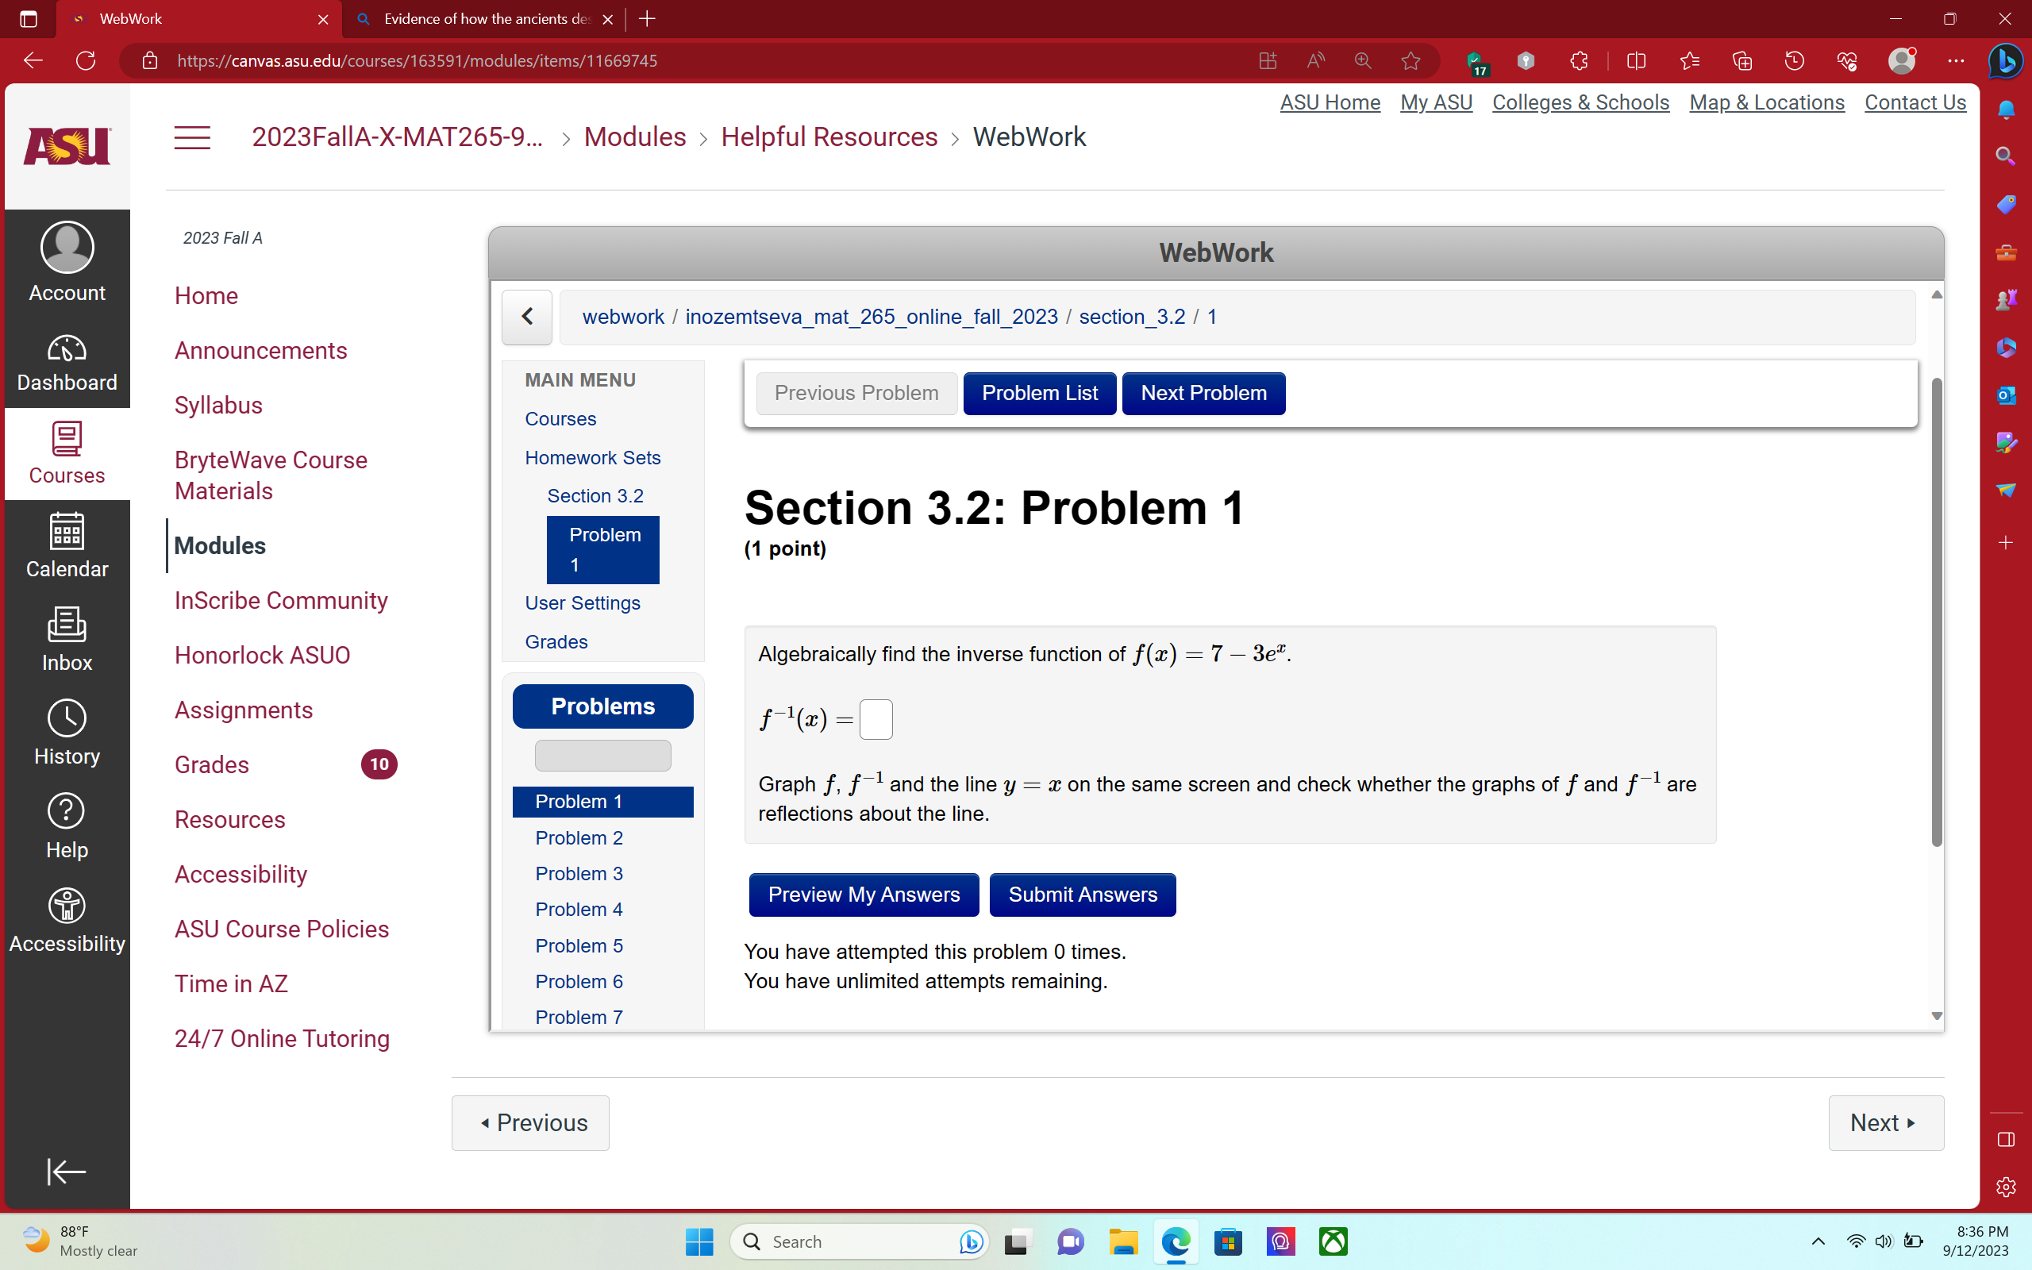Click the Problem List button

click(1040, 393)
